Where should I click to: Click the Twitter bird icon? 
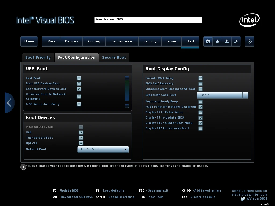coord(243,199)
